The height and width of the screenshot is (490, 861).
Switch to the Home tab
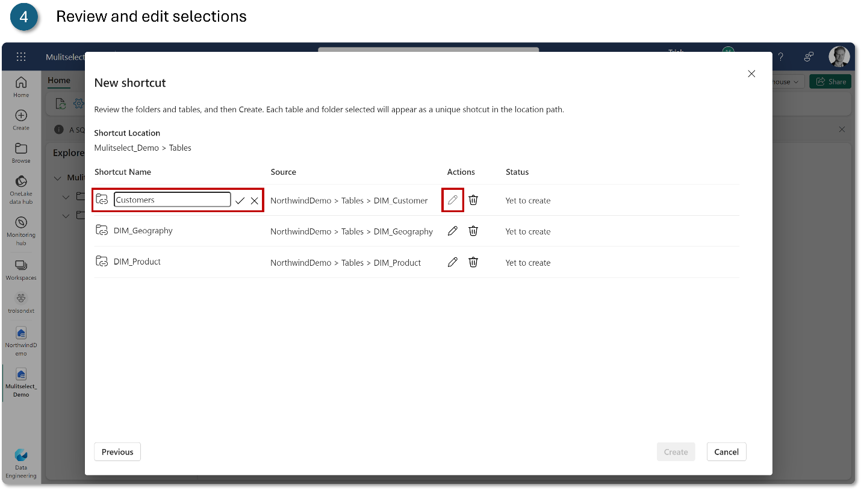[58, 80]
